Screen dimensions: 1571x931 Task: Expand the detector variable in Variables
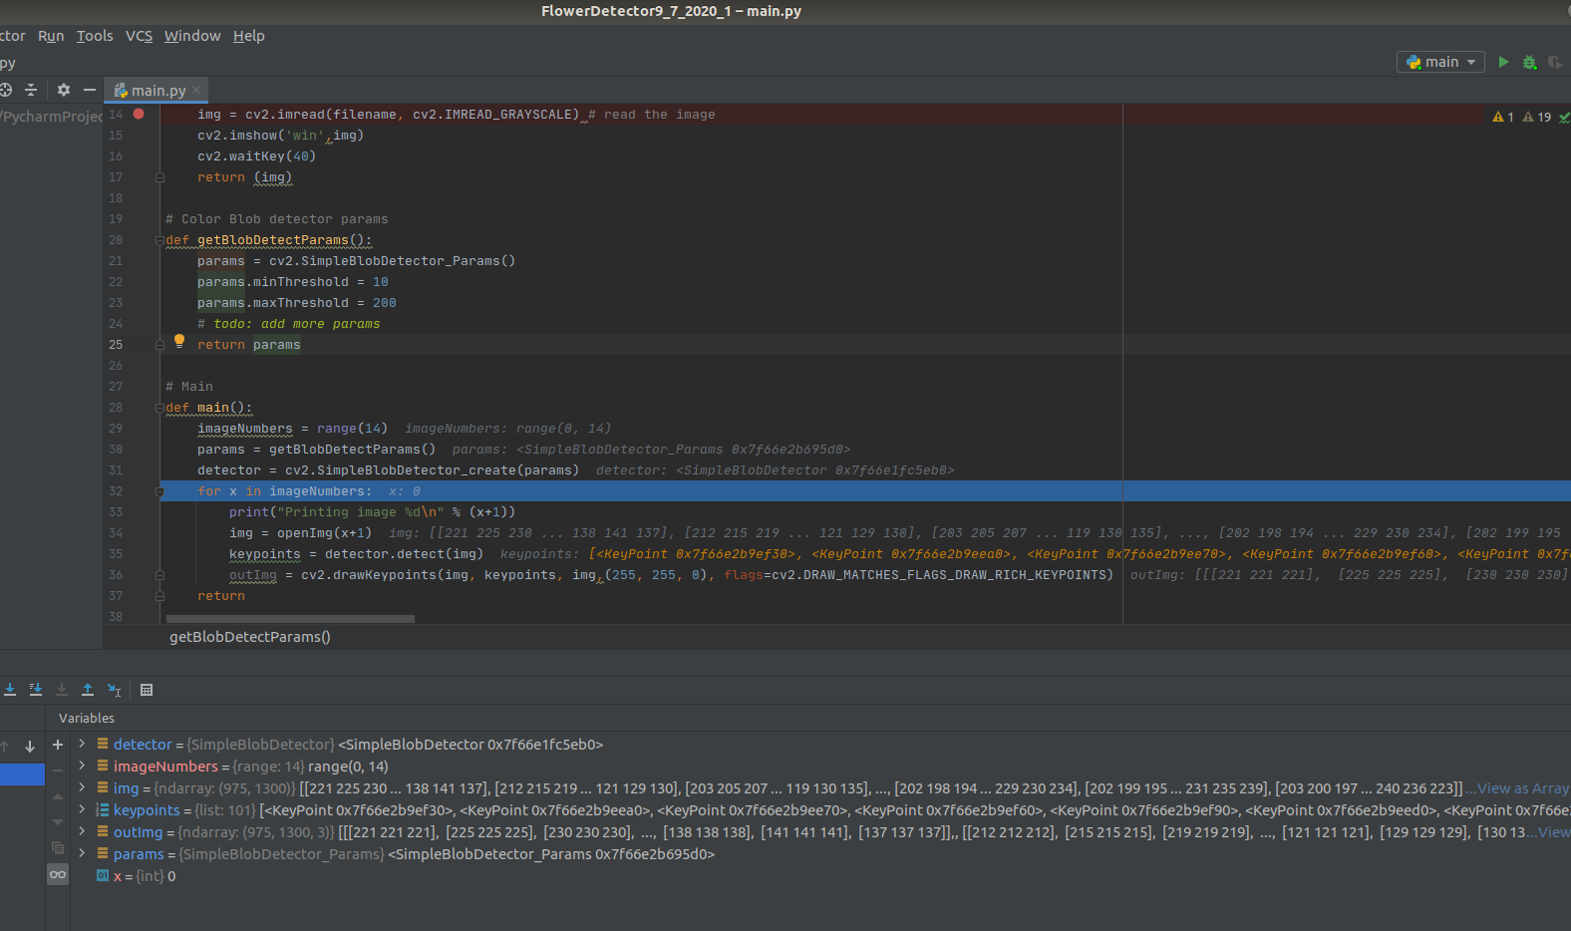83,745
